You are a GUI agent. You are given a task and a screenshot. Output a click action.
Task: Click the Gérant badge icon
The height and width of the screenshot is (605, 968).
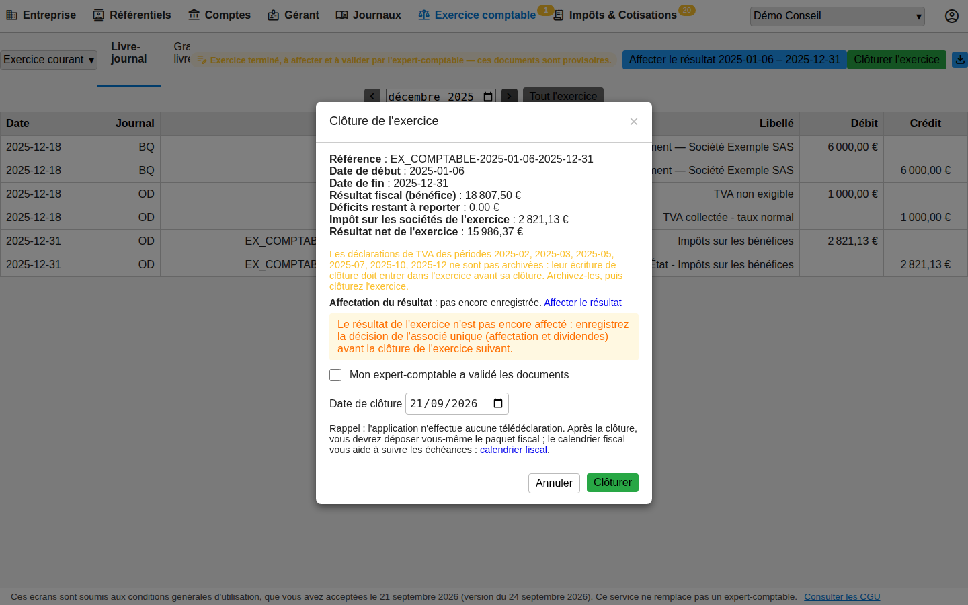click(x=274, y=15)
